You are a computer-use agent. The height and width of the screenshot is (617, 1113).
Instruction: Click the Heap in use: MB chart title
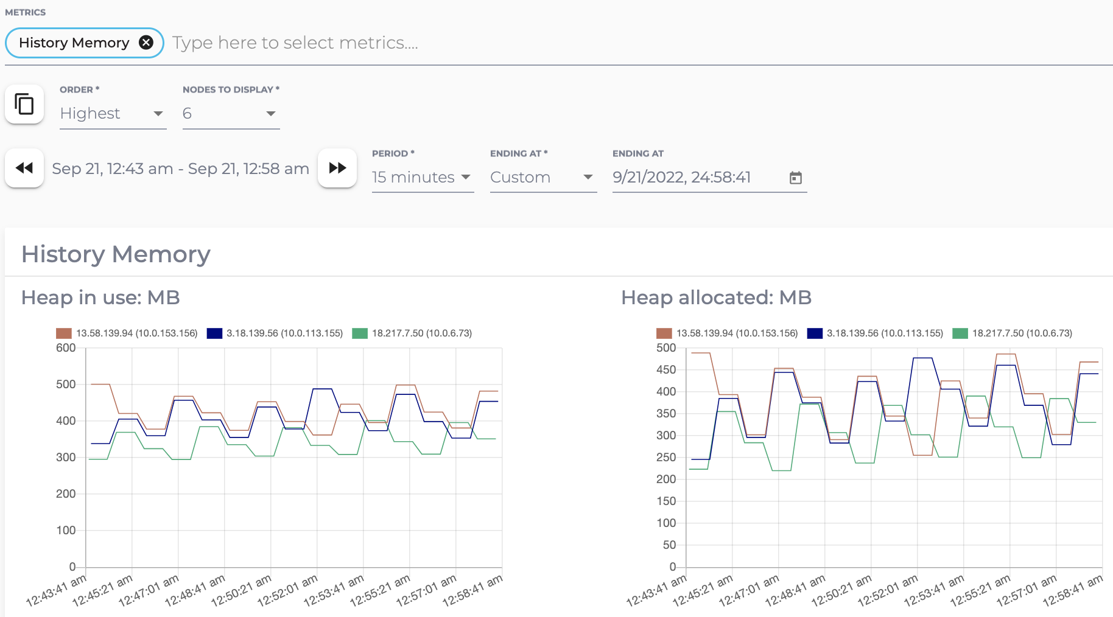(100, 298)
